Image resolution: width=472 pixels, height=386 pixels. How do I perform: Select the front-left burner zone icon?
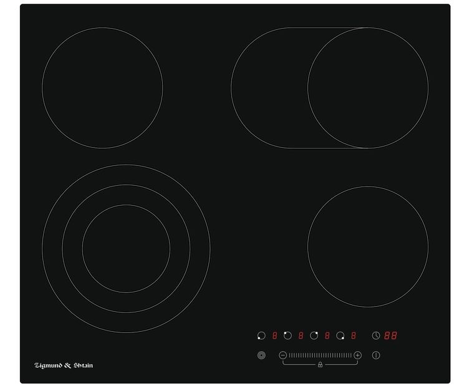point(261,335)
